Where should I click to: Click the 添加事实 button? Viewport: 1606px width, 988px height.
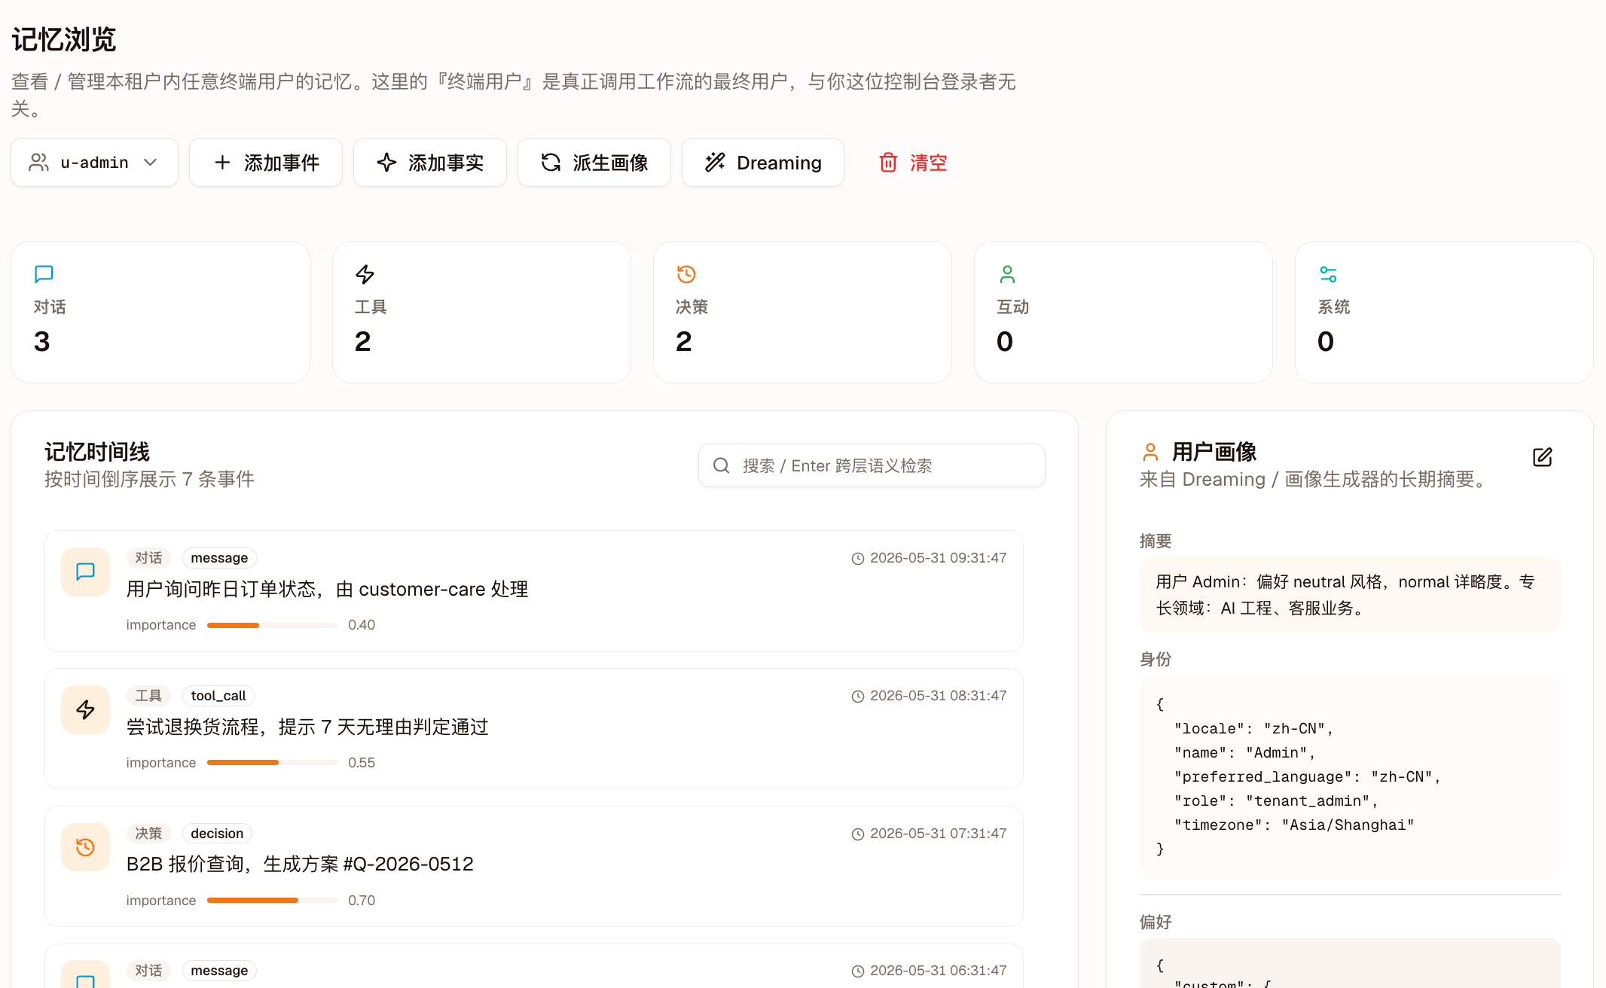coord(430,163)
